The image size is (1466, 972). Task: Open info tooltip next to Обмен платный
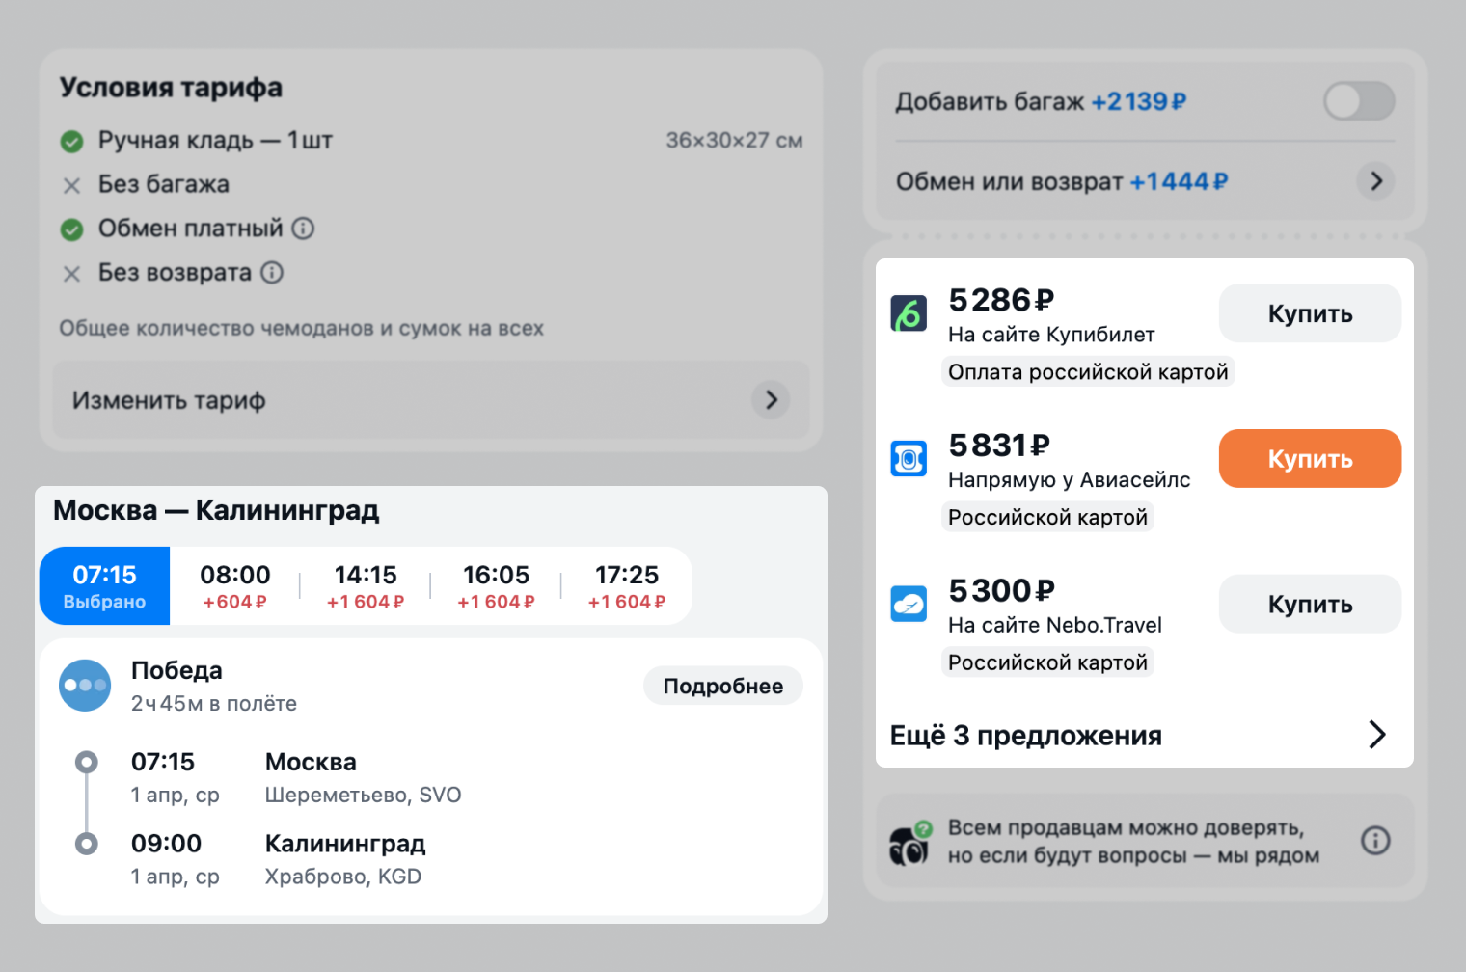[x=304, y=229]
